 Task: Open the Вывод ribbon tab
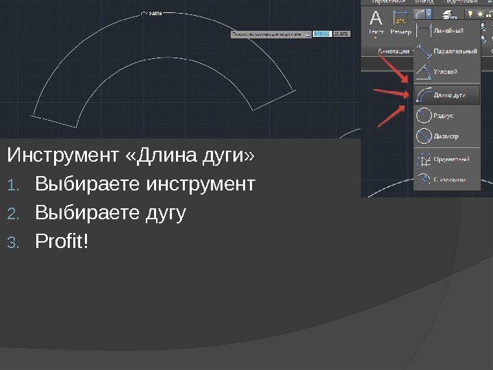tap(424, 1)
